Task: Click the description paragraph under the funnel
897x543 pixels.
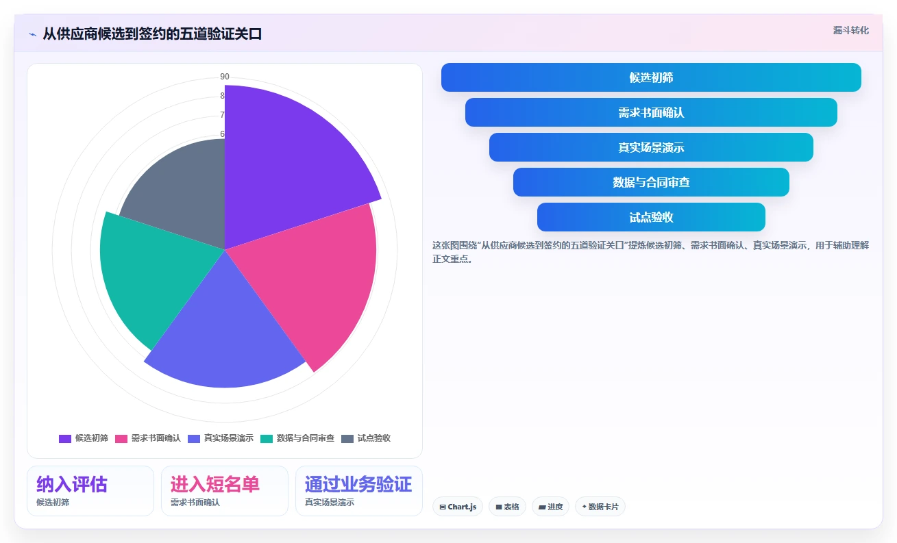Action: [651, 252]
